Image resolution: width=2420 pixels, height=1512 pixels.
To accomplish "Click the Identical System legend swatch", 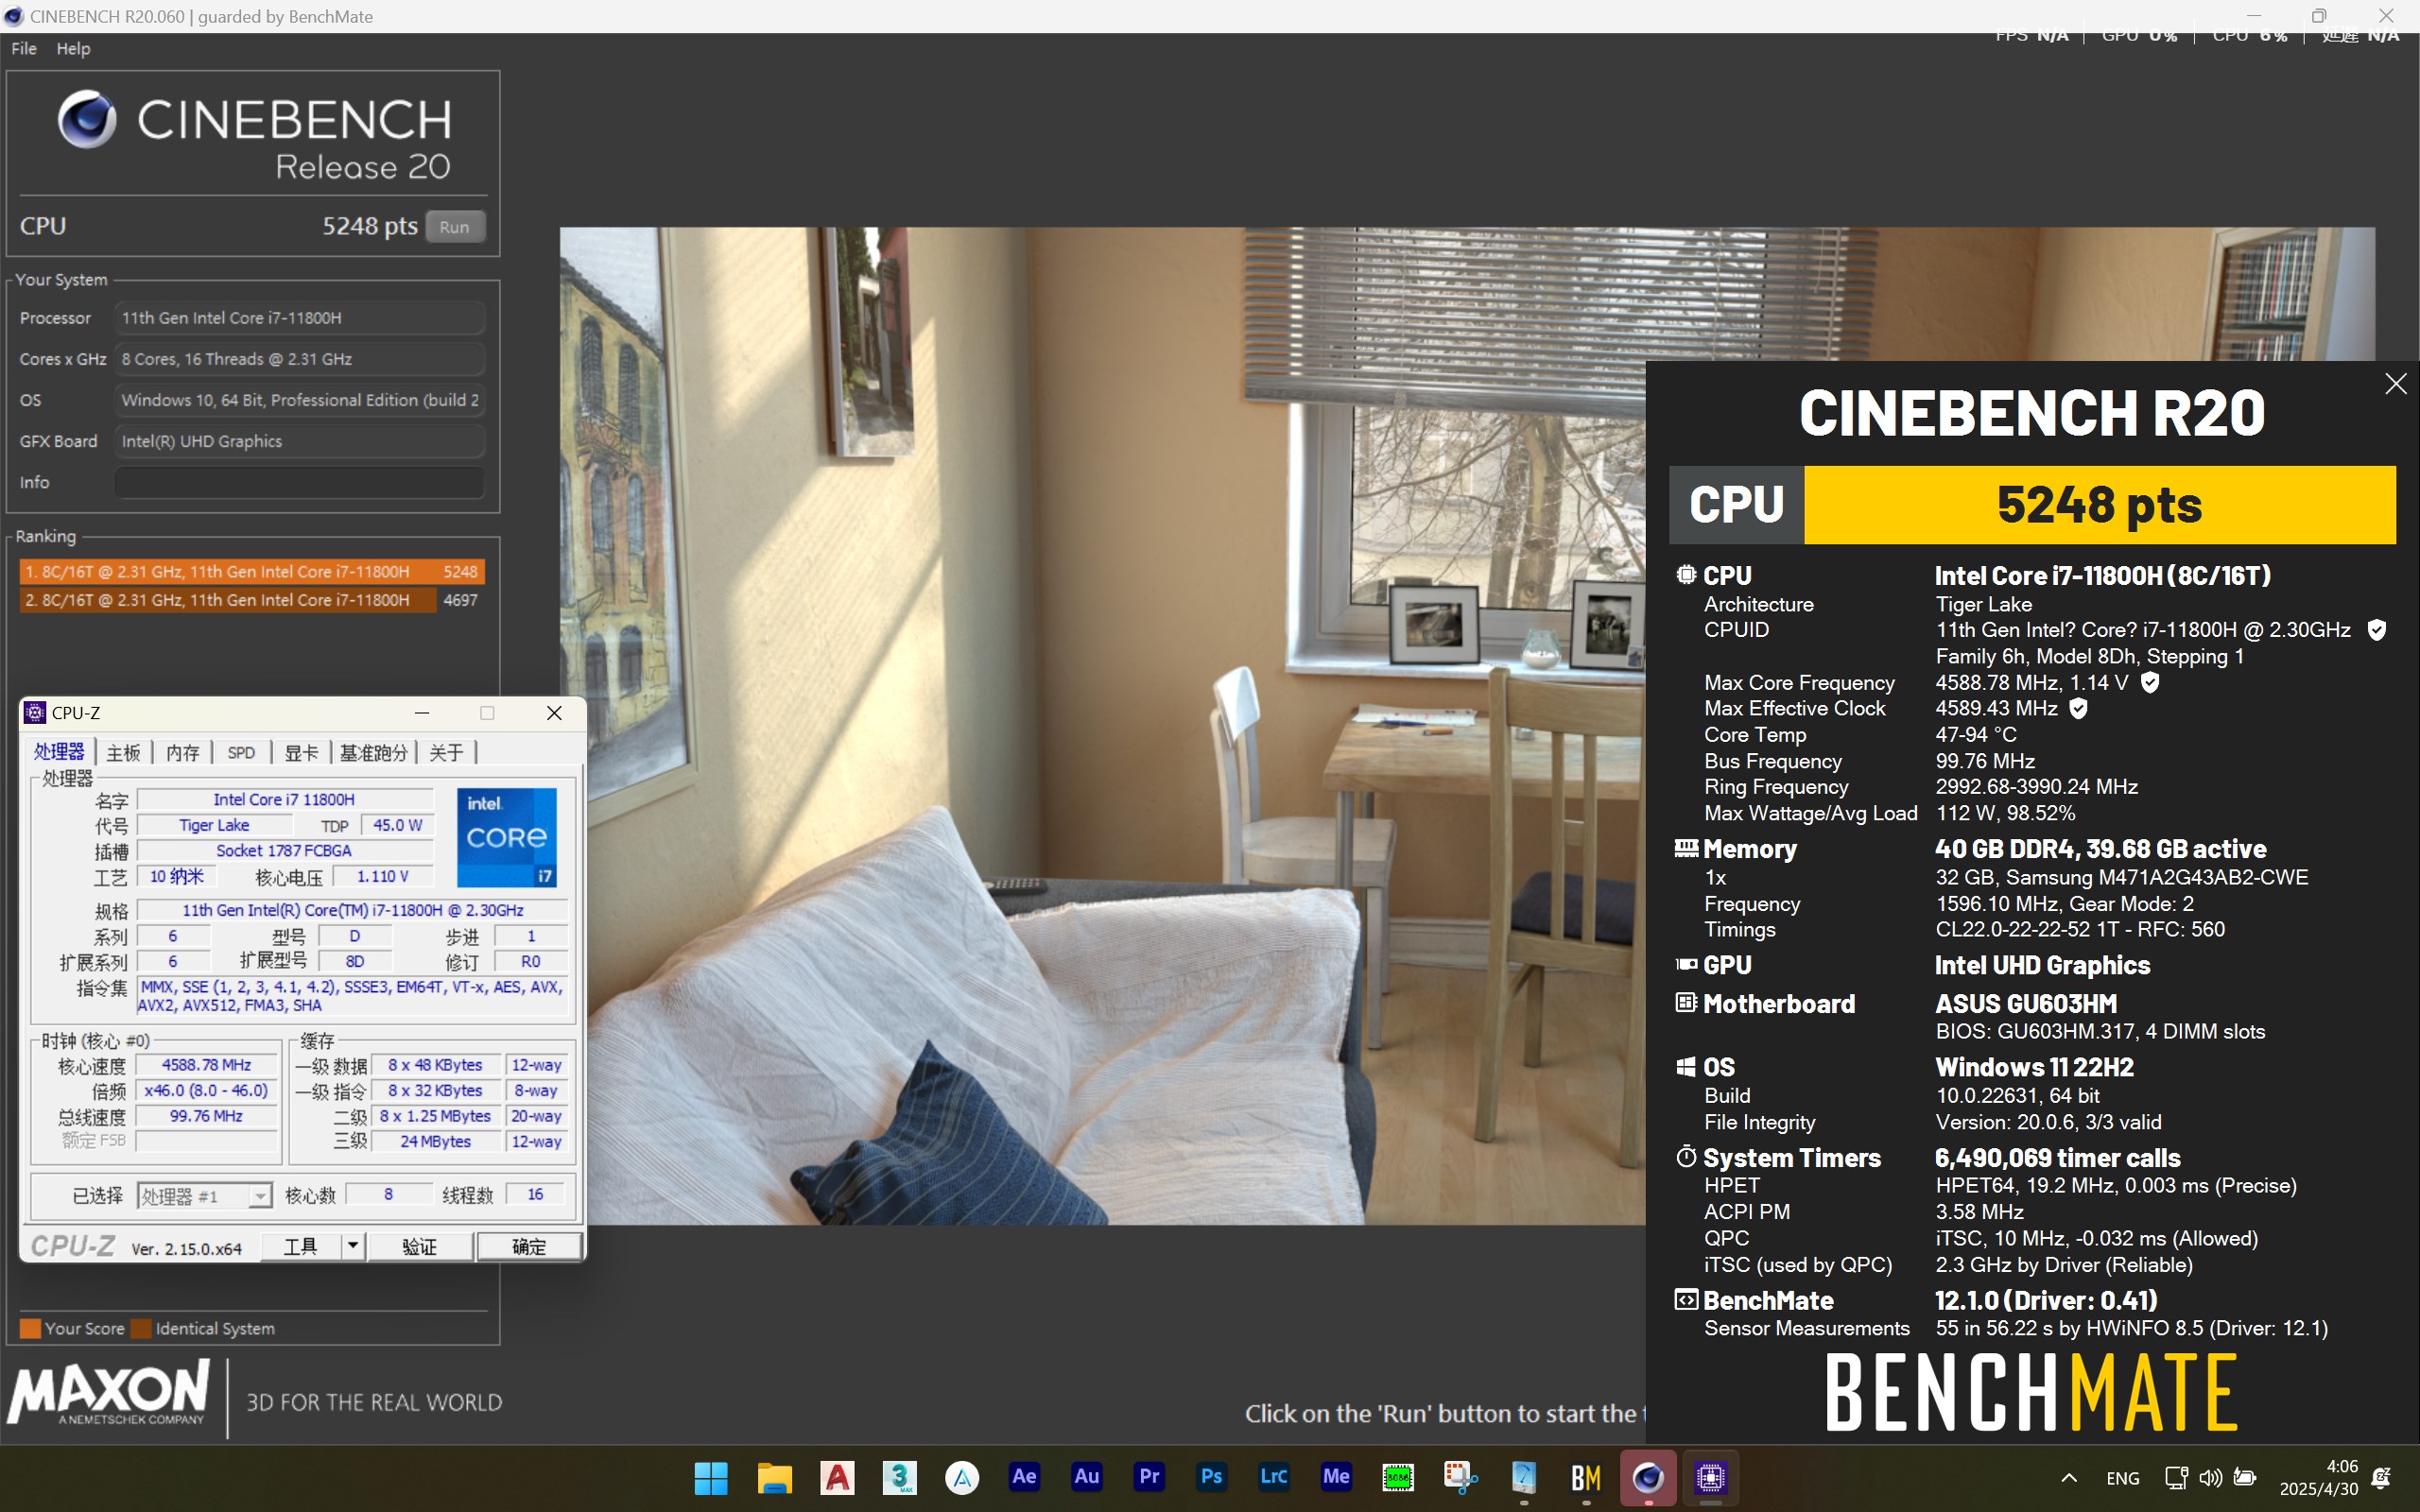I will tap(141, 1328).
